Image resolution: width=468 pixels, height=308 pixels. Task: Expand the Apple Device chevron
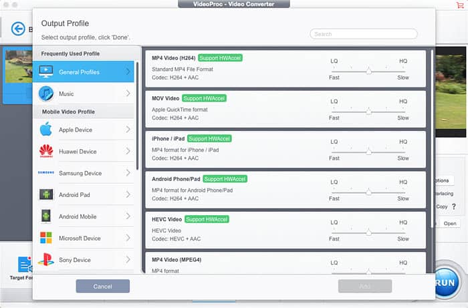(128, 130)
